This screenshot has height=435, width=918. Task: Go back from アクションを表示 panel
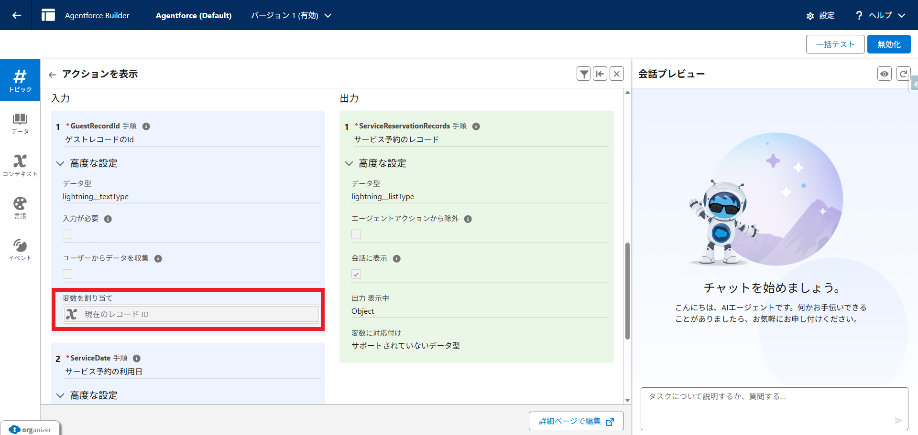coord(53,74)
